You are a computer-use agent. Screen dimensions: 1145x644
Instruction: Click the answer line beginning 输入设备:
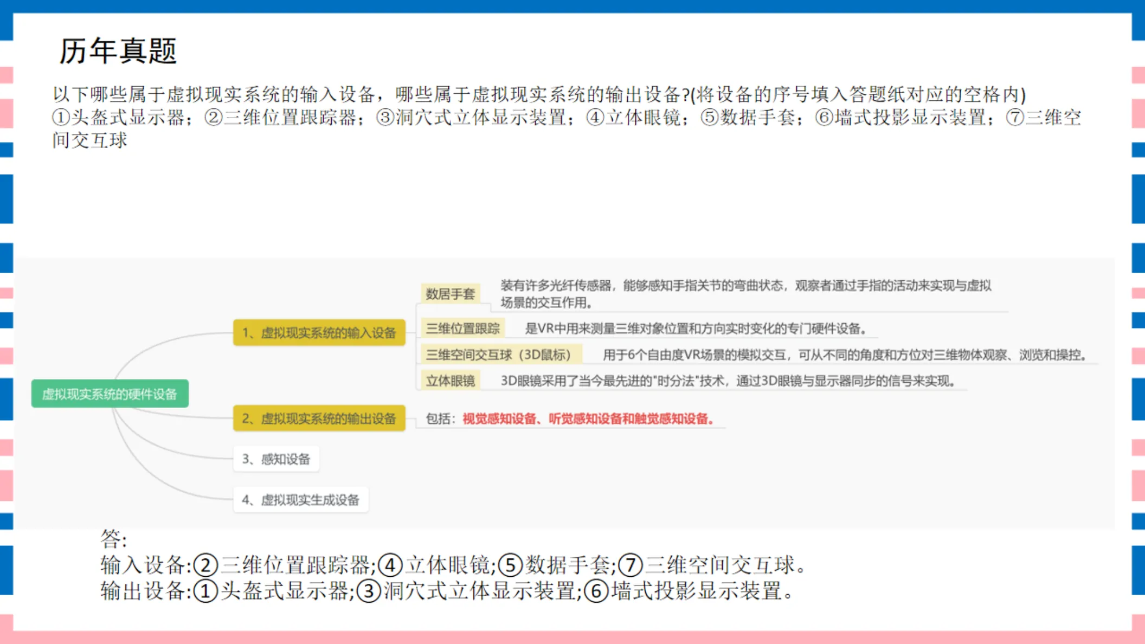[x=453, y=565]
